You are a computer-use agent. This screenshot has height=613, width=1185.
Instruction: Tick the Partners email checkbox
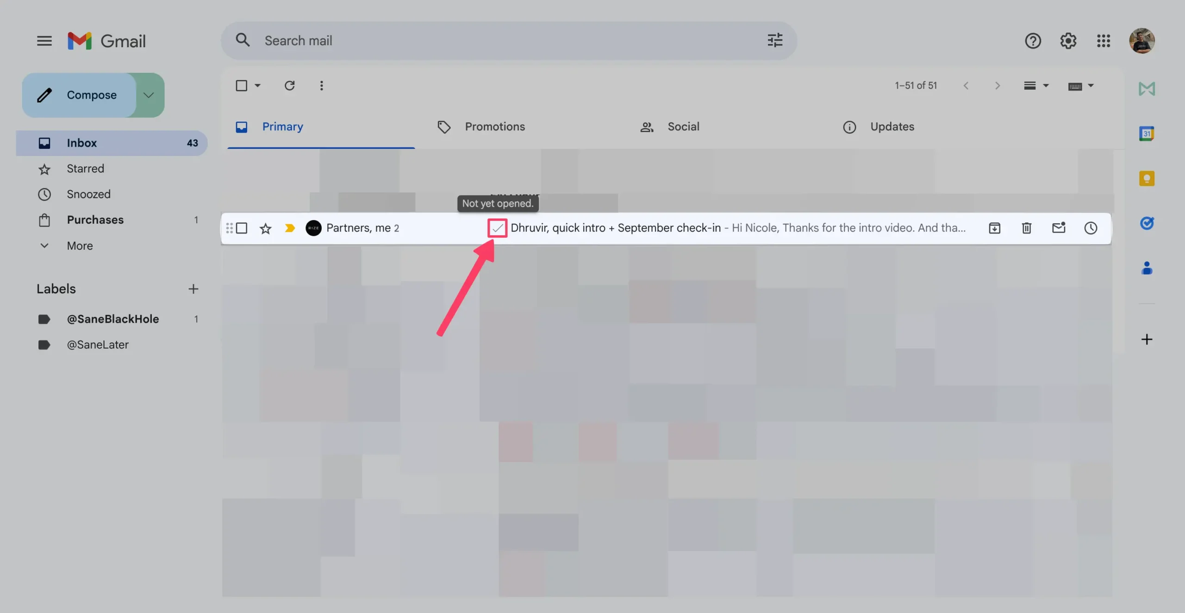coord(242,228)
